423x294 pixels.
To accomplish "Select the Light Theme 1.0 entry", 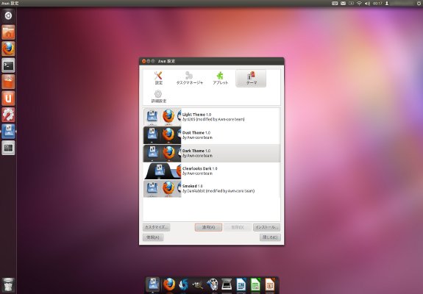I will coord(212,117).
